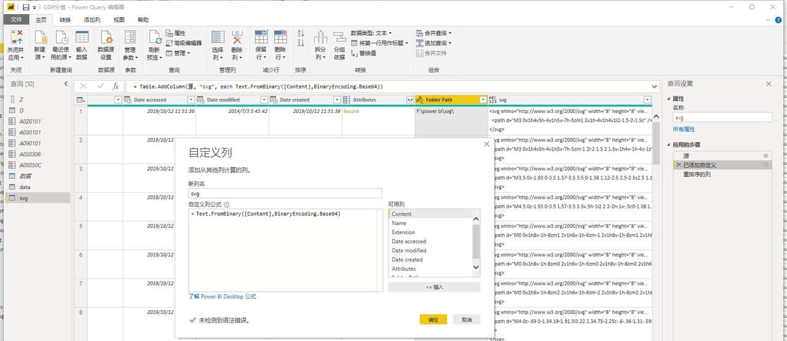Click the Cancel (取消) button in dialog
The image size is (787, 341).
467,319
